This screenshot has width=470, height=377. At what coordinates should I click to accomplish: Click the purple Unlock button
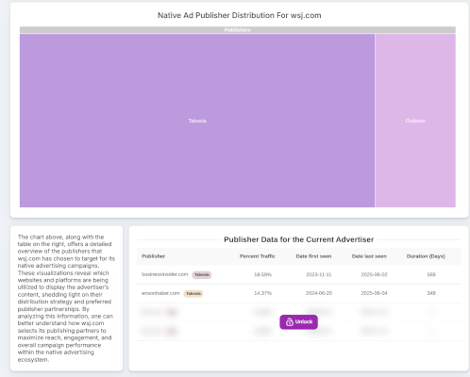(x=298, y=322)
